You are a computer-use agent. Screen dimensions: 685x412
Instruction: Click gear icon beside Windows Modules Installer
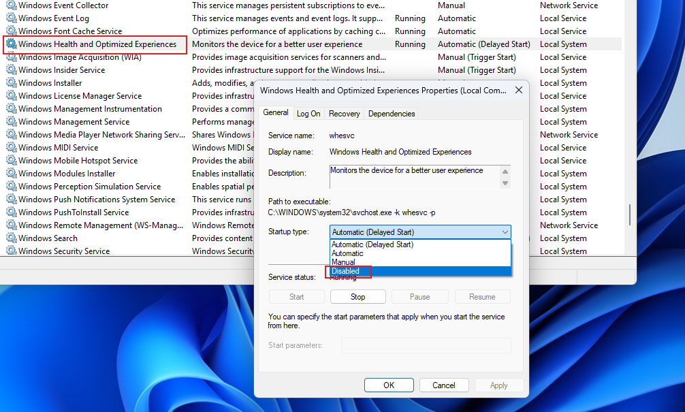pyautogui.click(x=12, y=173)
